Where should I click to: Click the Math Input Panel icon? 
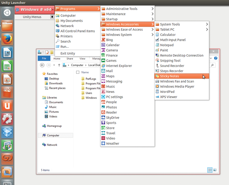[x=157, y=40]
